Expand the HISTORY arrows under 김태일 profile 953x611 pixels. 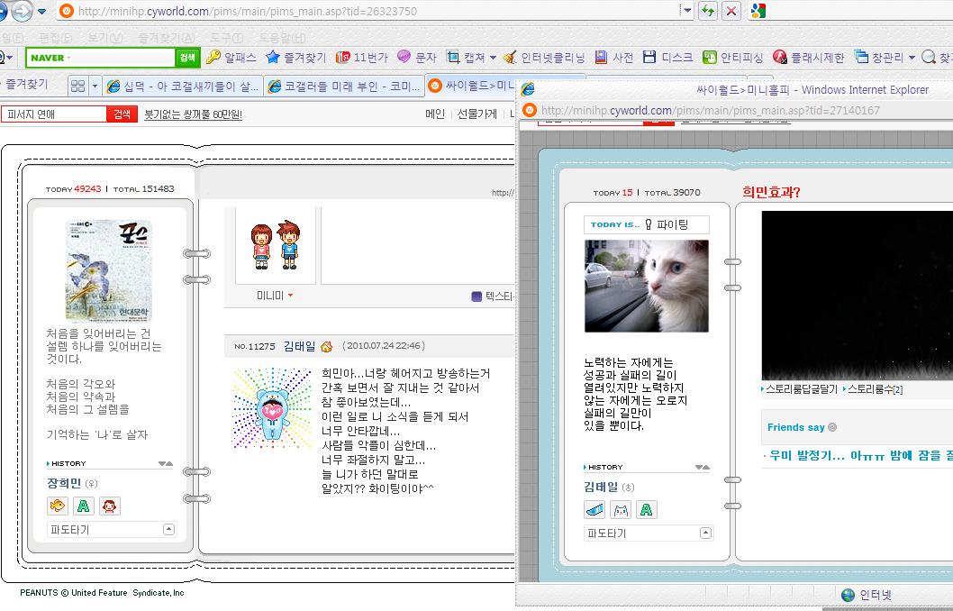[x=702, y=467]
